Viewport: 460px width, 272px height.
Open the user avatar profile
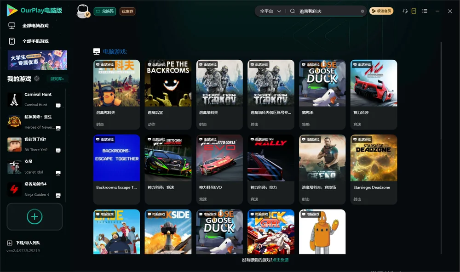point(83,11)
